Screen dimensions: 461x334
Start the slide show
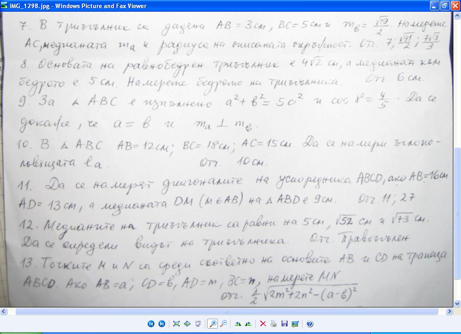[198, 324]
